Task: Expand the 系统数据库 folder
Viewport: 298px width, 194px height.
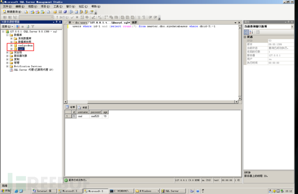Action: [11, 38]
